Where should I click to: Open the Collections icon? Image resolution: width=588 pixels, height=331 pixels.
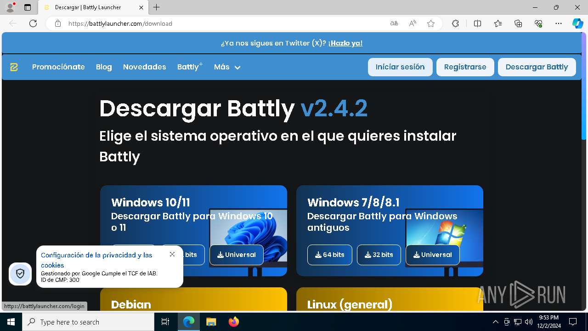518,23
